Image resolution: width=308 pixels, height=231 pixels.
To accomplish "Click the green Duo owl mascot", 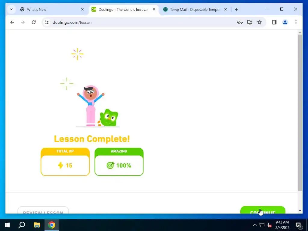I will (109, 118).
